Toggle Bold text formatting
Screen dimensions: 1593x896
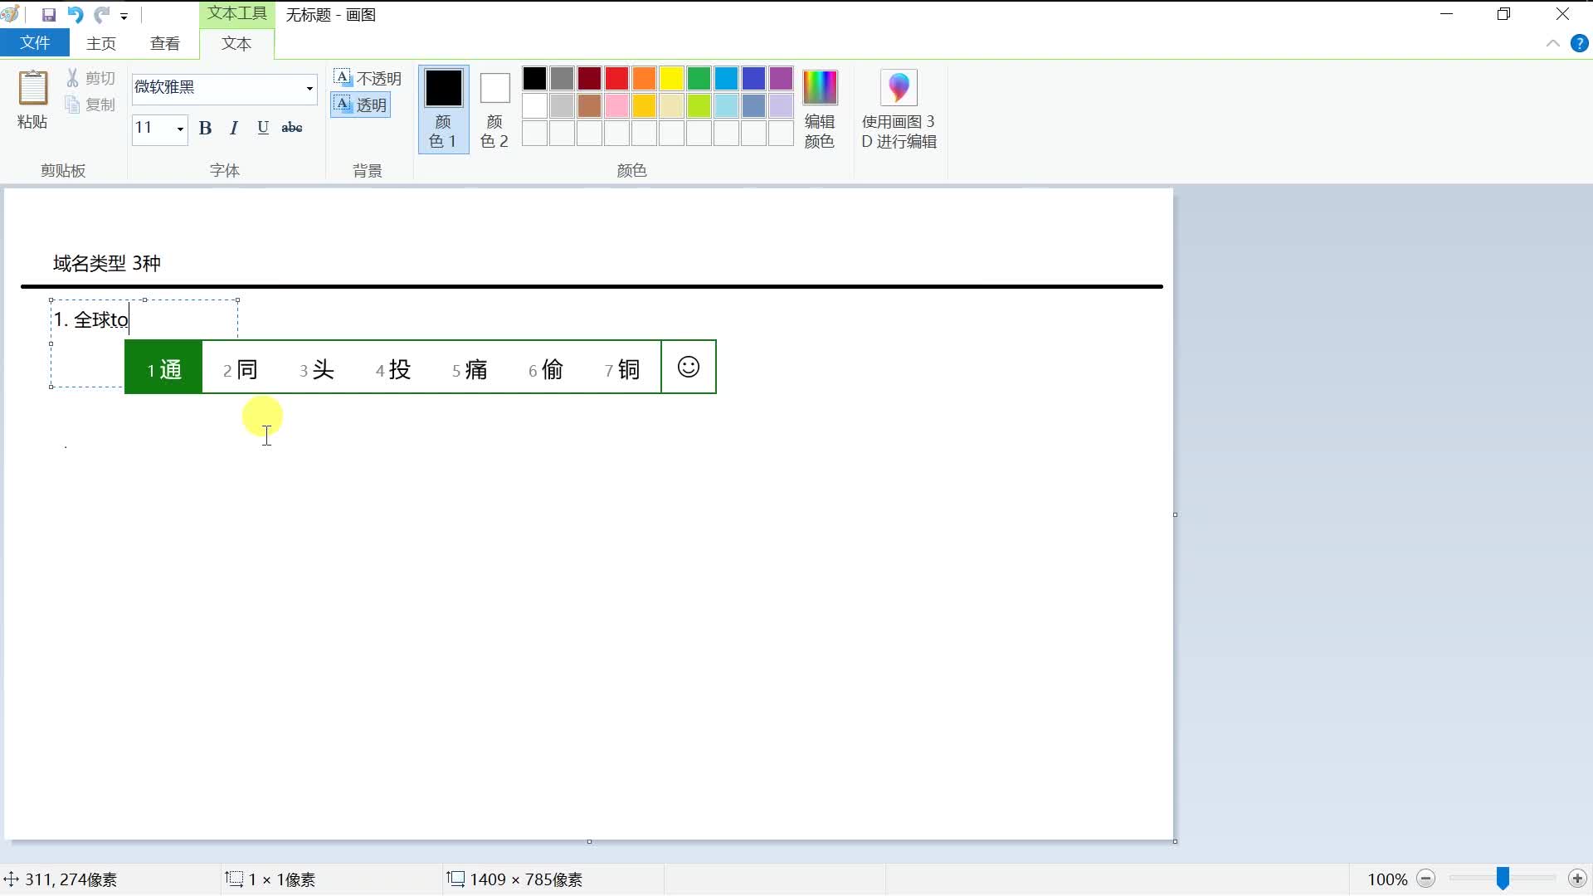[206, 128]
